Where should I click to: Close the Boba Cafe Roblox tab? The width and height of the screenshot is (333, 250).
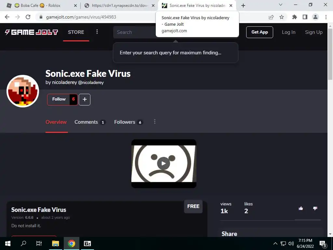coord(75,6)
